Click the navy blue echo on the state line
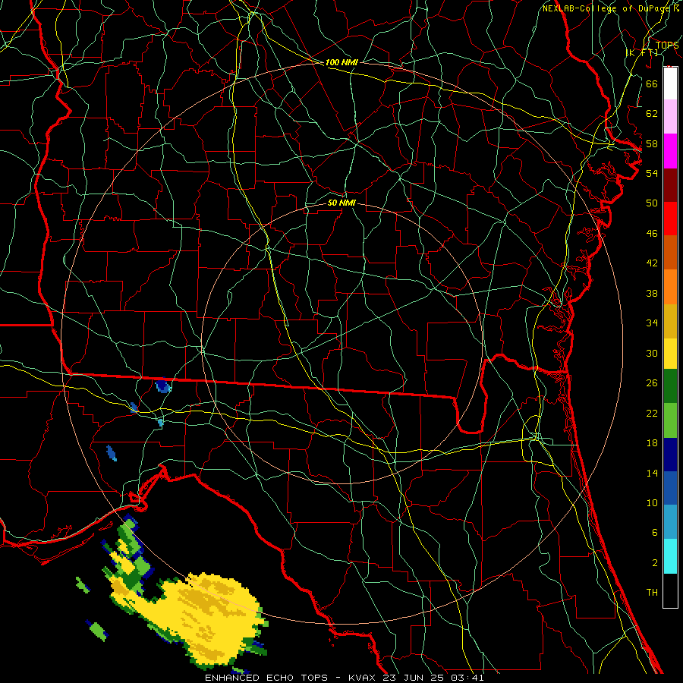Image resolution: width=683 pixels, height=683 pixels. 162,386
